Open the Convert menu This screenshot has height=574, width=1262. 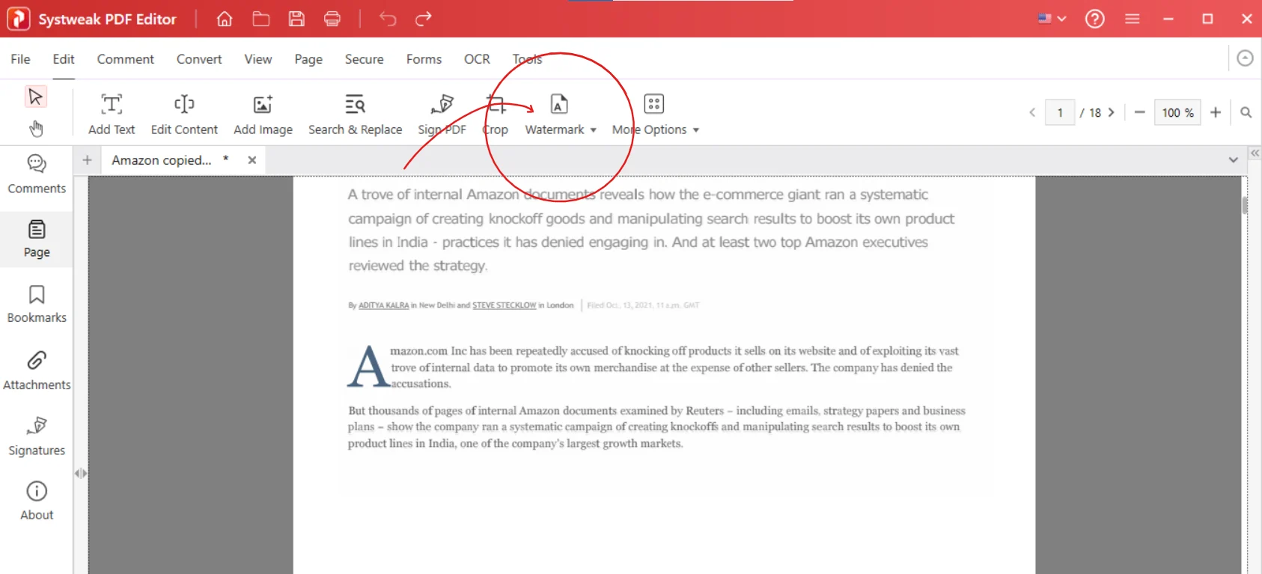pos(199,59)
